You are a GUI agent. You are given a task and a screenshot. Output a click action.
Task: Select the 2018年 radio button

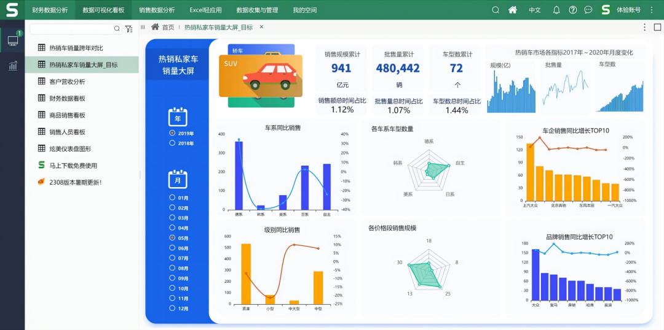pos(172,143)
